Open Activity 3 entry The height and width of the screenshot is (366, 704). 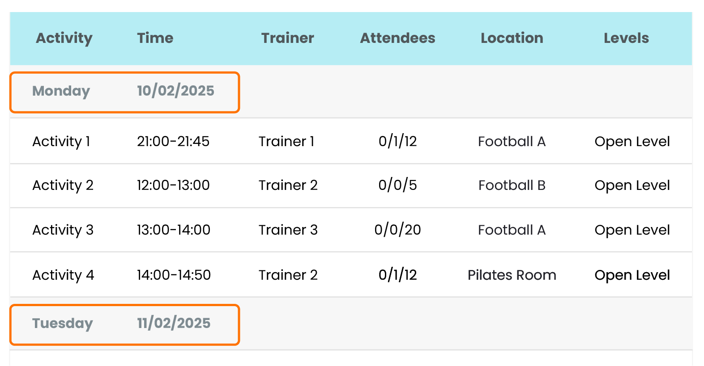(x=63, y=230)
